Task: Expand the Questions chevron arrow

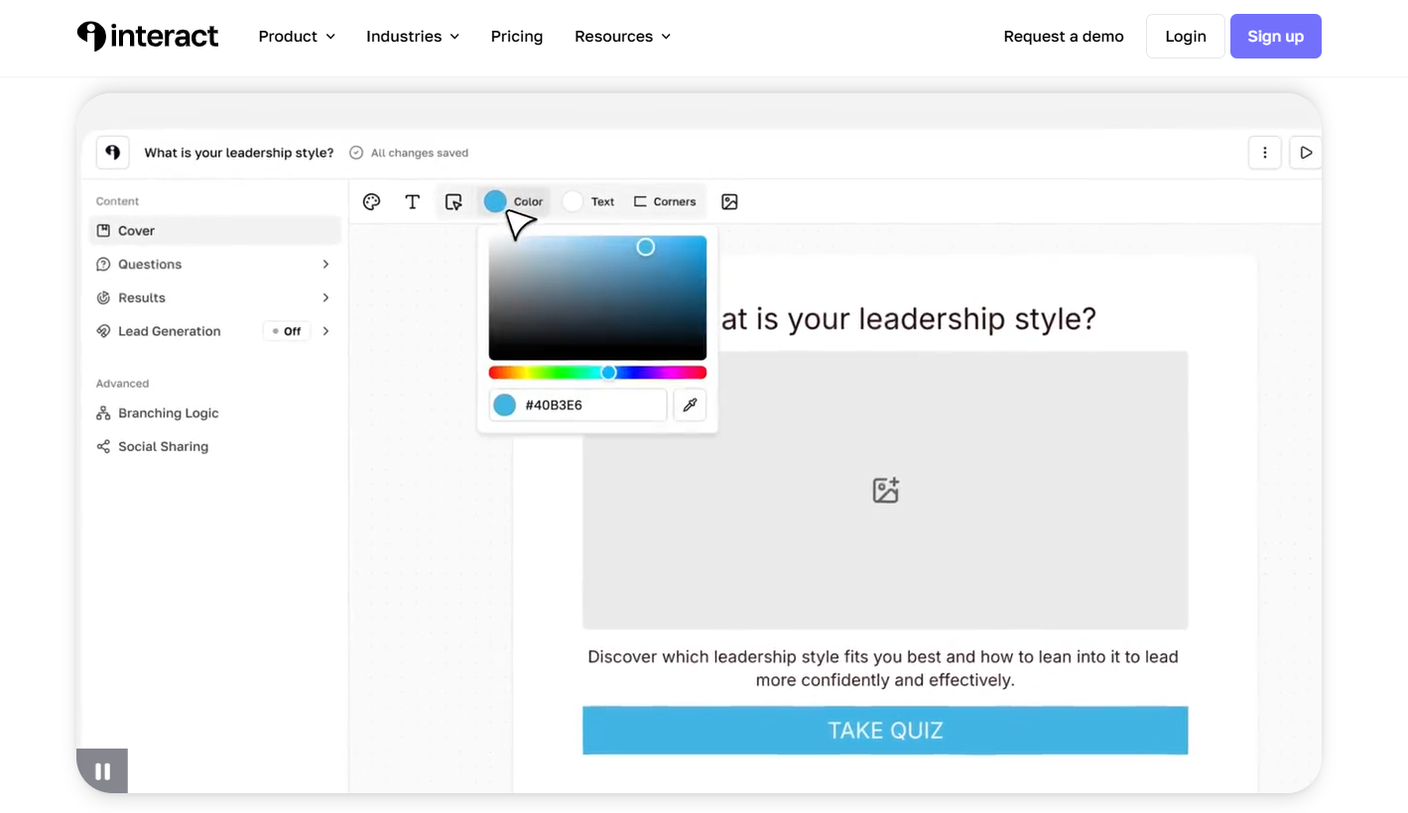Action: point(325,265)
